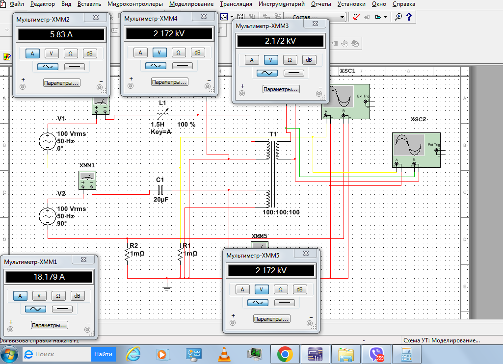The image size is (503, 364).
Task: Open the Инструментарий menu
Action: tap(282, 4)
